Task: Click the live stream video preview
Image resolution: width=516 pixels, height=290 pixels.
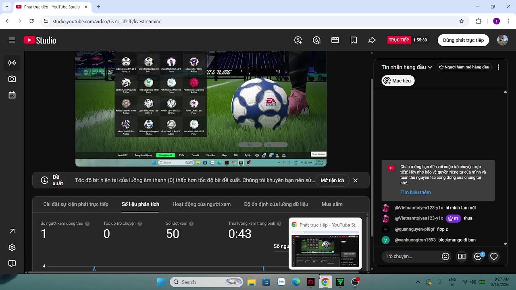Action: [x=201, y=108]
